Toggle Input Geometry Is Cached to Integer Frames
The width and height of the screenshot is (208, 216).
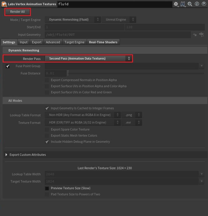[47, 108]
